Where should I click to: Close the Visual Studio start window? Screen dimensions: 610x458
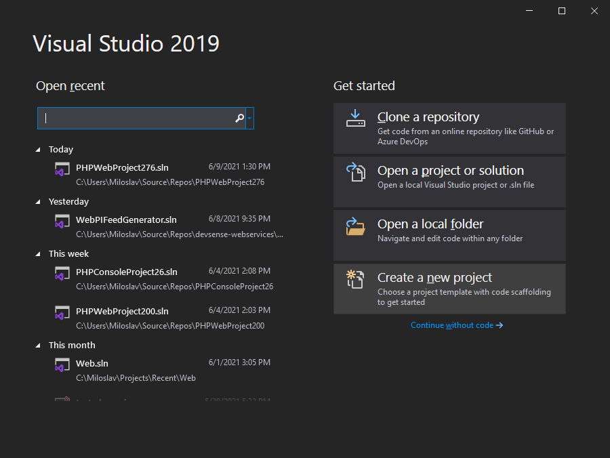[594, 11]
